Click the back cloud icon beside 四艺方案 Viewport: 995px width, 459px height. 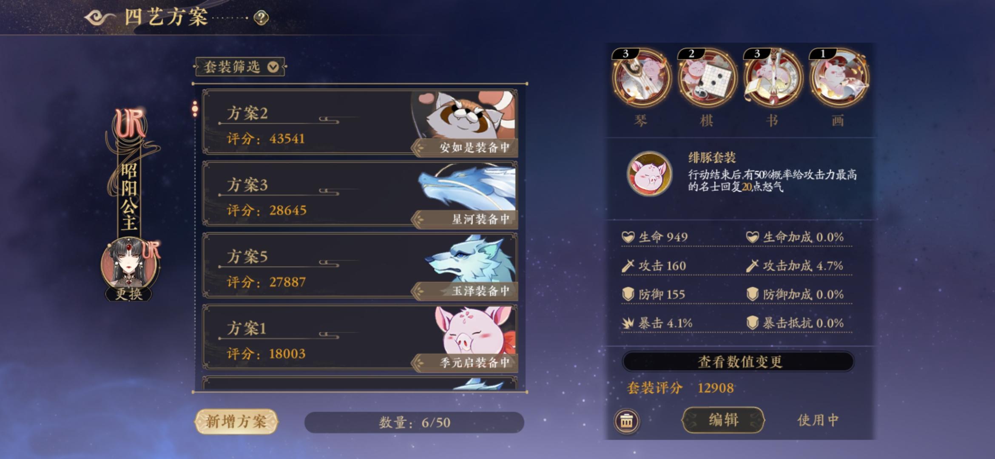pos(99,18)
